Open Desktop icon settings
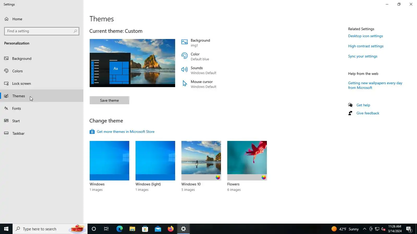 tap(365, 36)
